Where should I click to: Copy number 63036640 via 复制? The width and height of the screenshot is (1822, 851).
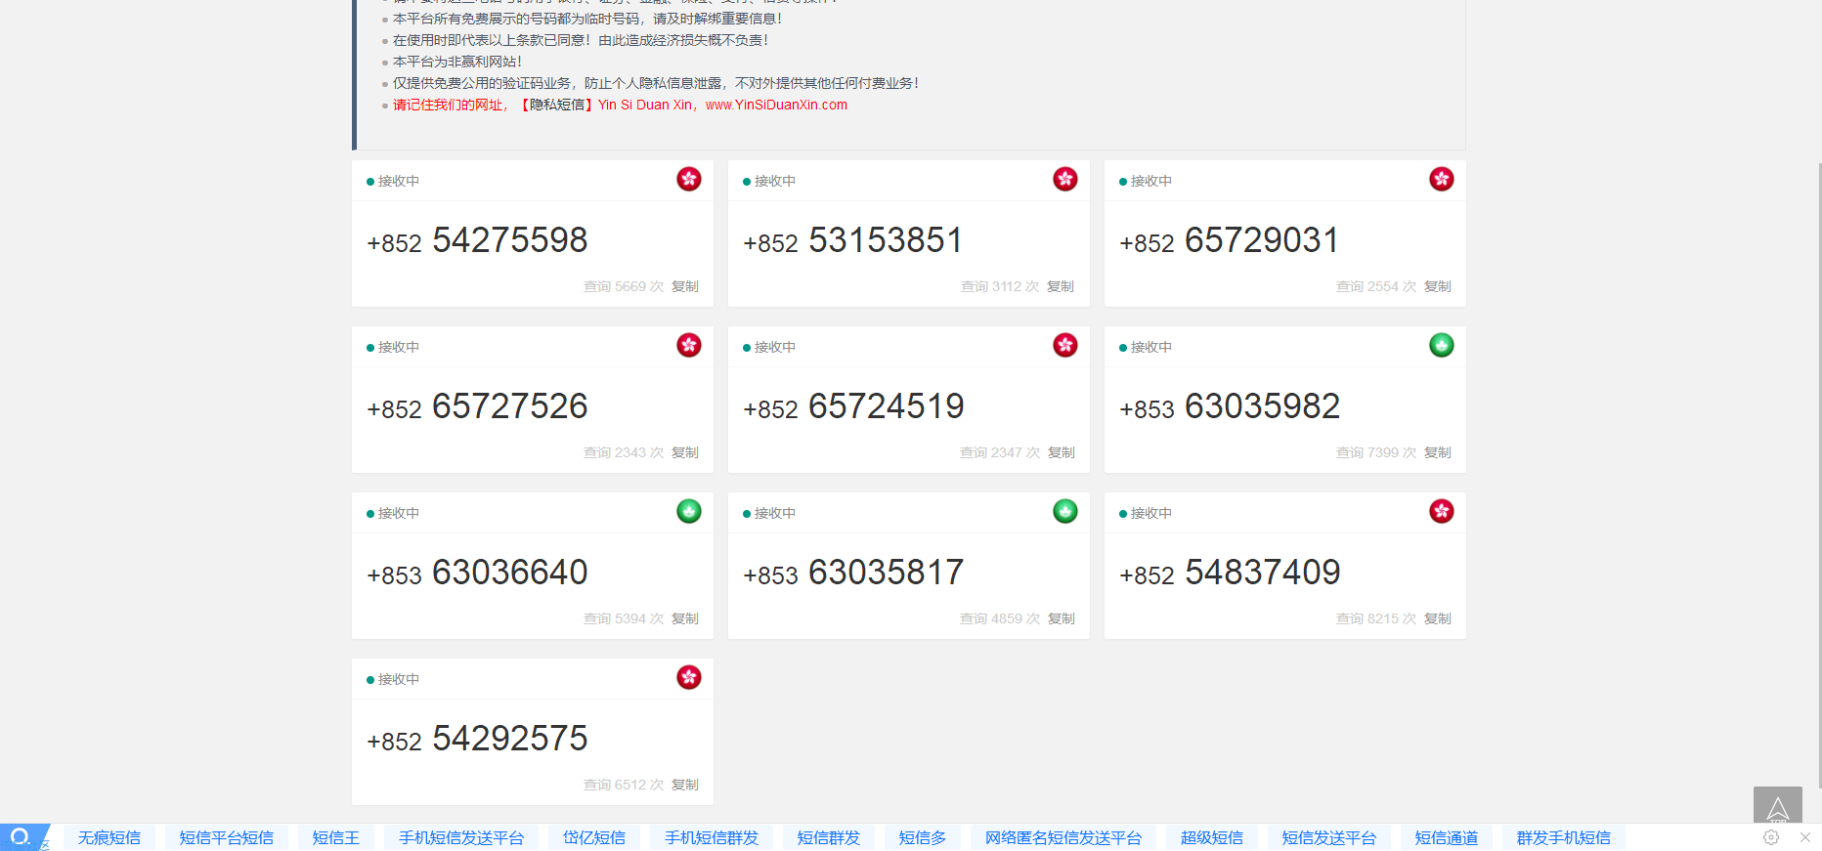685,618
